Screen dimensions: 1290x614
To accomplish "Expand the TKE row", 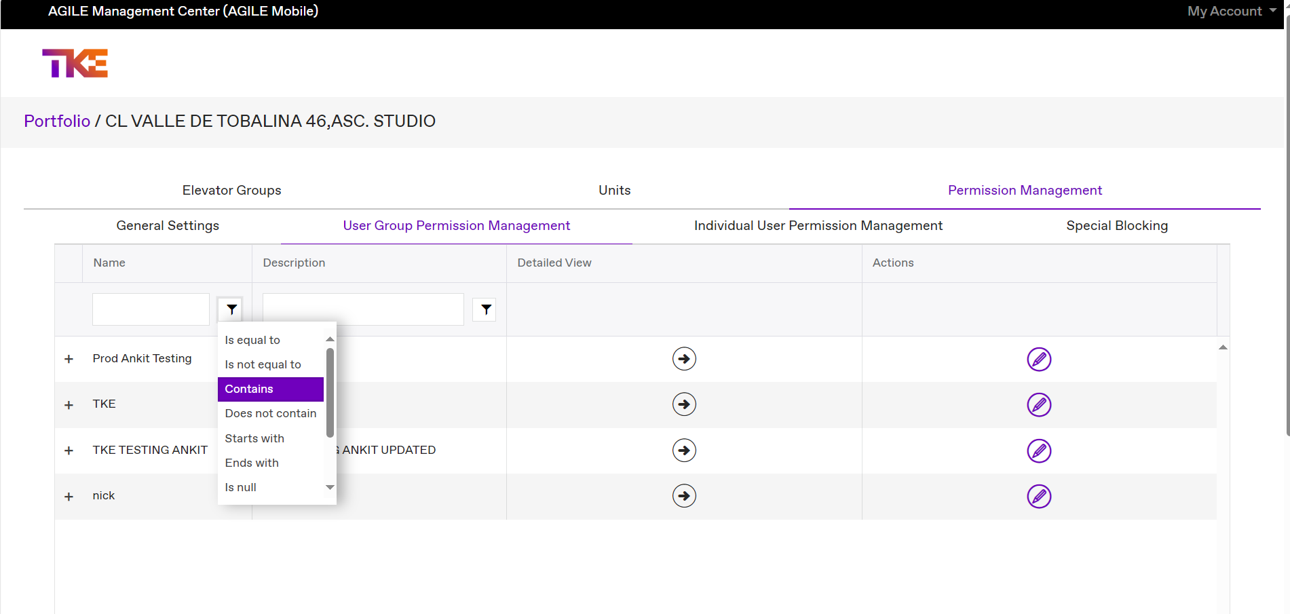I will click(69, 405).
